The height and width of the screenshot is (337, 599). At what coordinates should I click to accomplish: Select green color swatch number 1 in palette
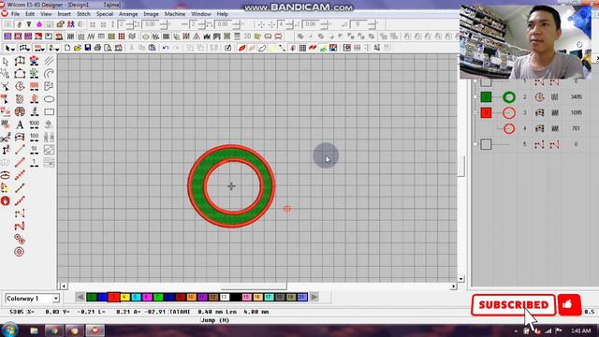point(92,298)
